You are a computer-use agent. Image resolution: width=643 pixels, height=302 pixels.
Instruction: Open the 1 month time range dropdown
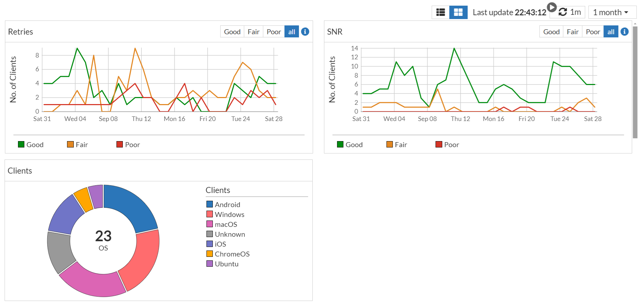pyautogui.click(x=612, y=12)
